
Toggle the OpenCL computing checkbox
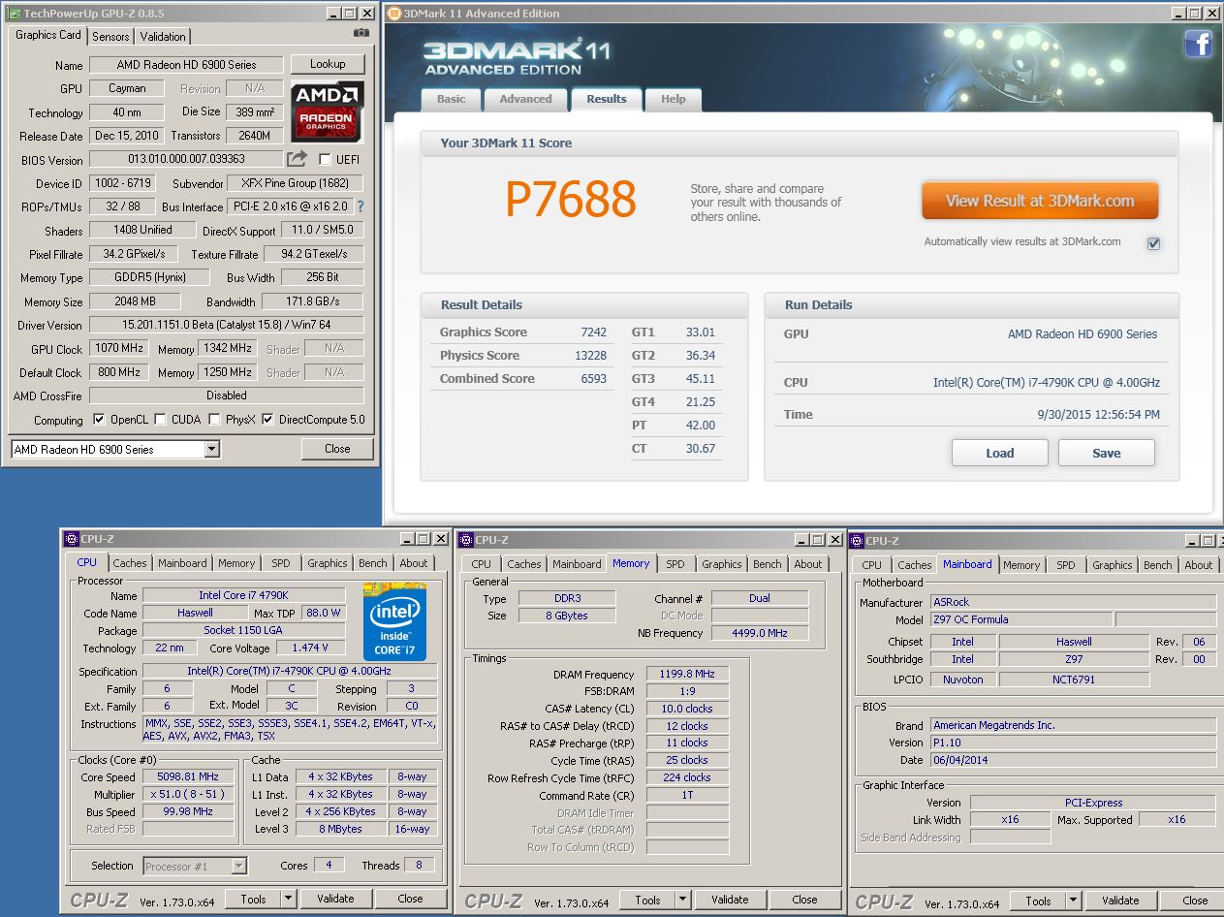coord(99,420)
